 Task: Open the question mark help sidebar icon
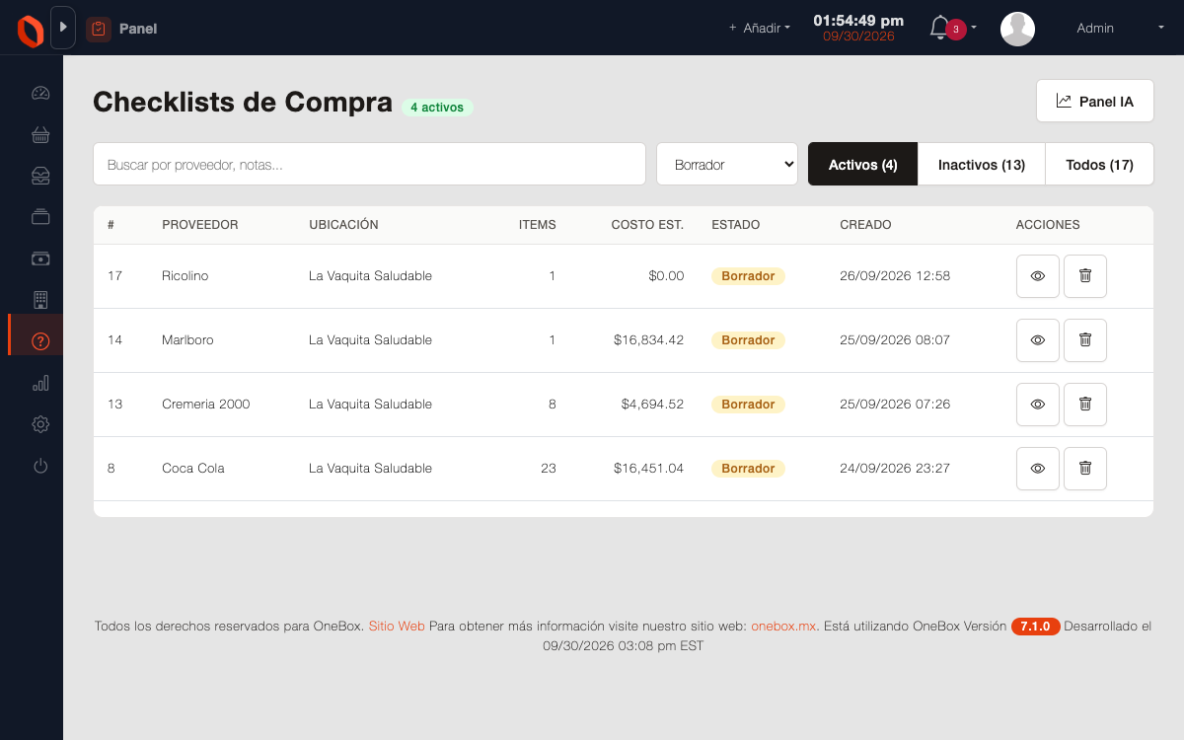pos(40,341)
